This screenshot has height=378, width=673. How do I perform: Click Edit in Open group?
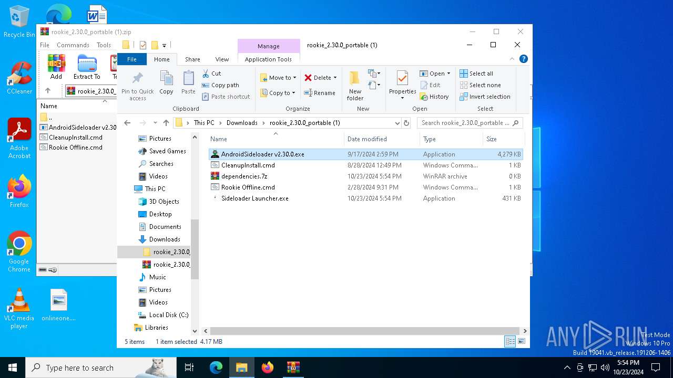pos(431,85)
